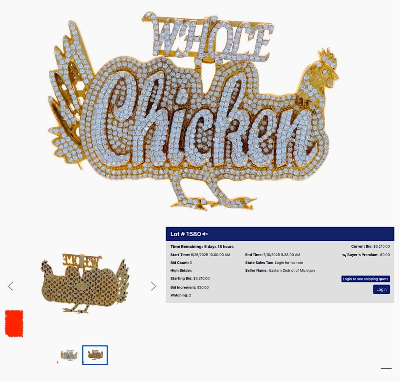Screen dimensions: 400x382
Task: Select the highlighted back-view pendant thumbnail
Action: (x=95, y=355)
